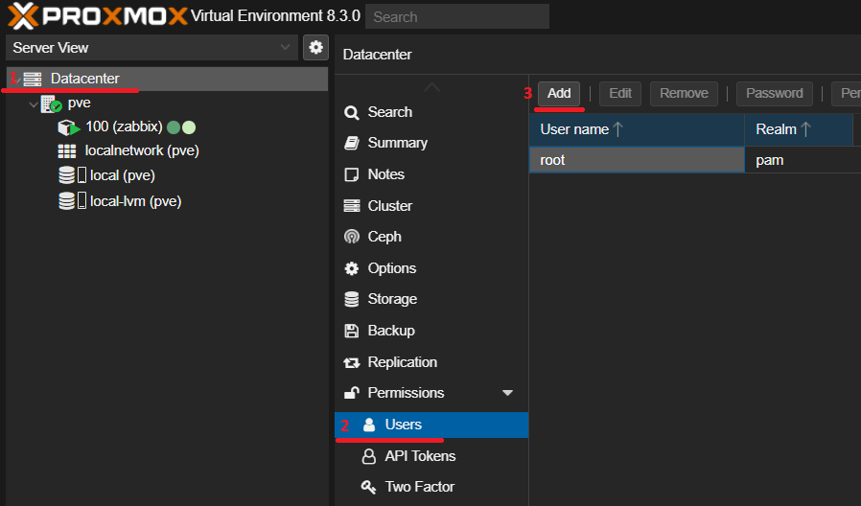Image resolution: width=861 pixels, height=506 pixels.
Task: Click into the top Search field
Action: 456,16
